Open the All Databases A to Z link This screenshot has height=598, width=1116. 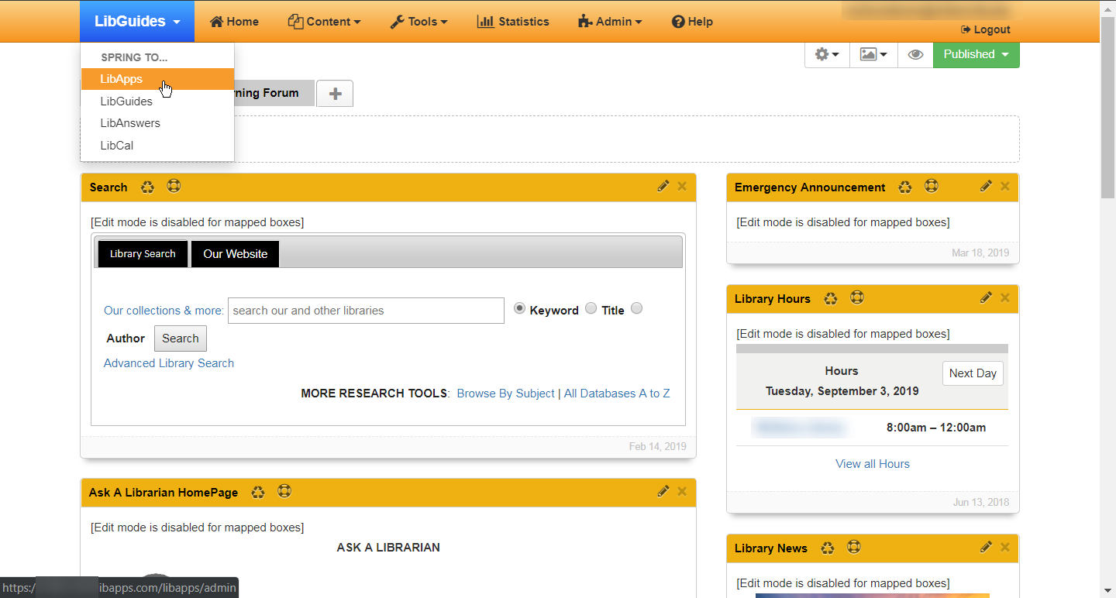coord(617,394)
